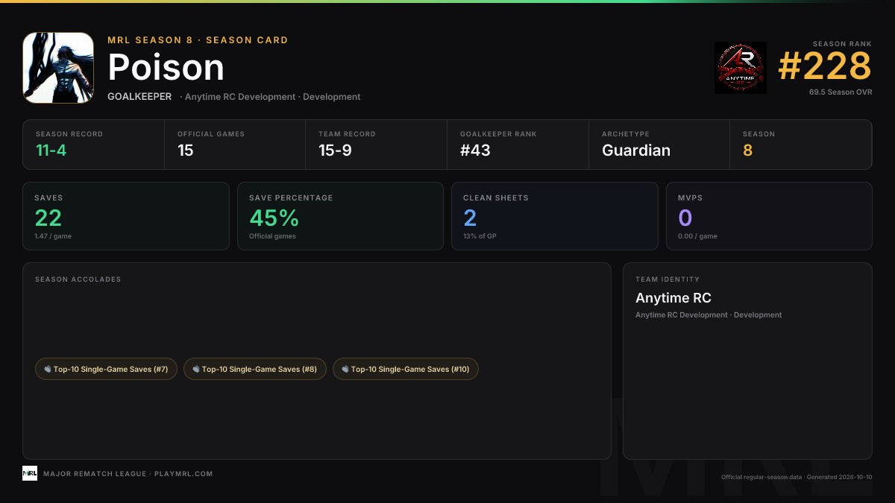Click the "0.00 / game" MVP average
Image resolution: width=895 pixels, height=503 pixels.
(697, 236)
